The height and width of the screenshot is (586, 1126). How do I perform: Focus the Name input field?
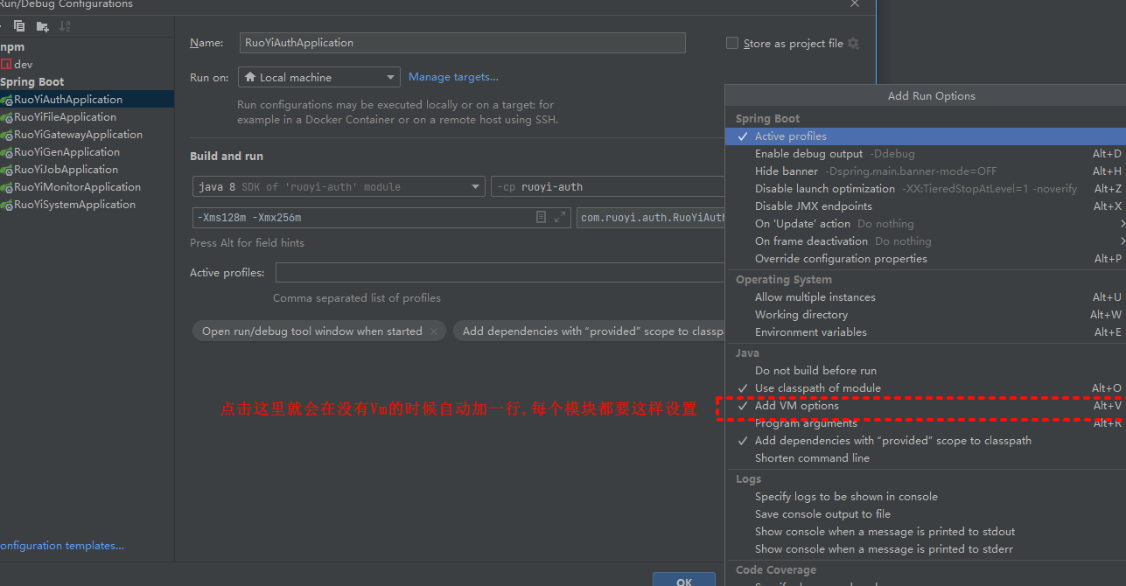463,43
